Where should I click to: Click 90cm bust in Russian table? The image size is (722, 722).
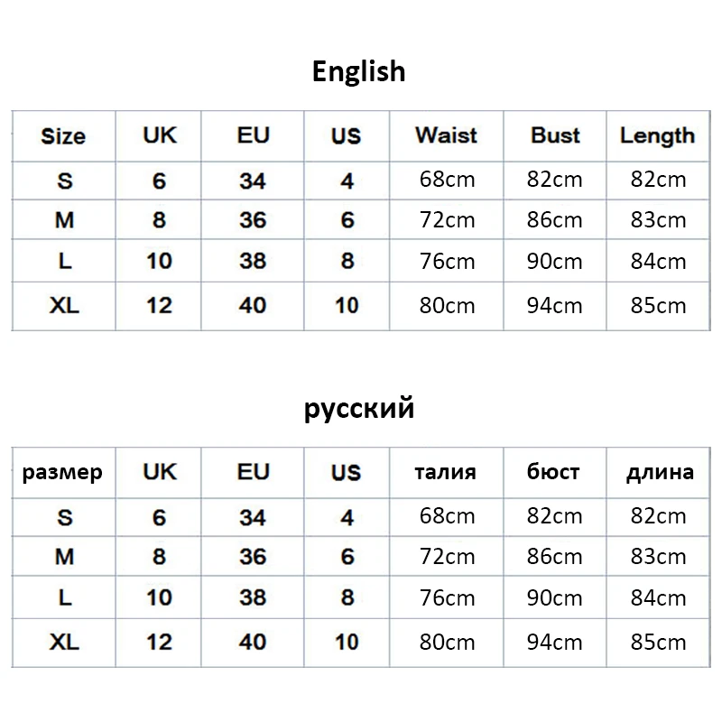tap(555, 599)
